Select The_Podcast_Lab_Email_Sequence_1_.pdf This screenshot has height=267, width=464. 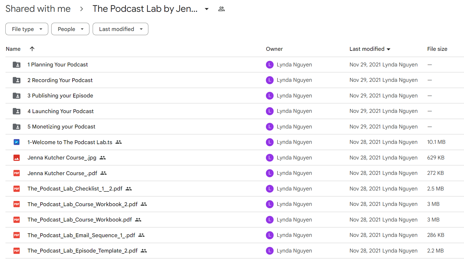click(x=81, y=235)
